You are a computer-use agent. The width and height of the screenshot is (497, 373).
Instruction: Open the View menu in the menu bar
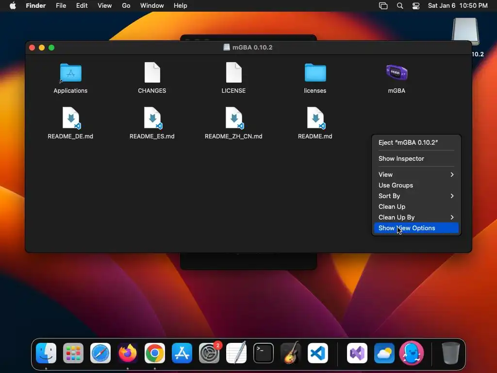tap(105, 6)
